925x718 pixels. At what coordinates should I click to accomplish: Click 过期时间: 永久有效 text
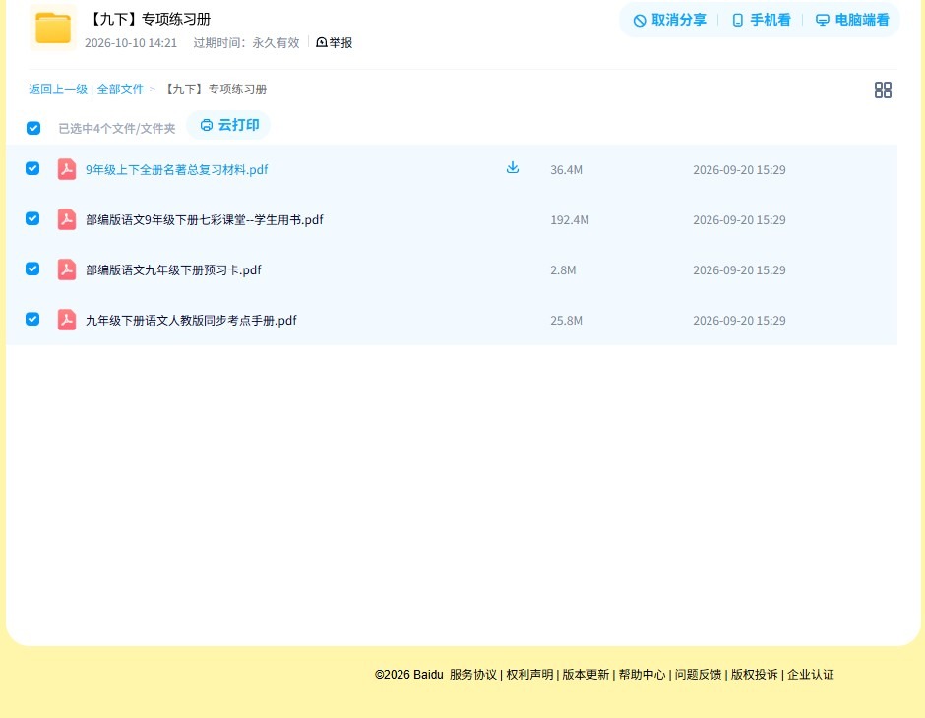(246, 43)
